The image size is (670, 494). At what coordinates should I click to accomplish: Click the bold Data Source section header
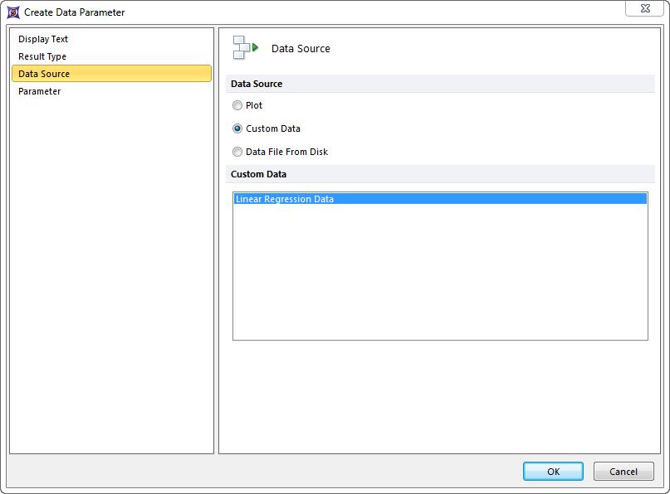pos(257,84)
